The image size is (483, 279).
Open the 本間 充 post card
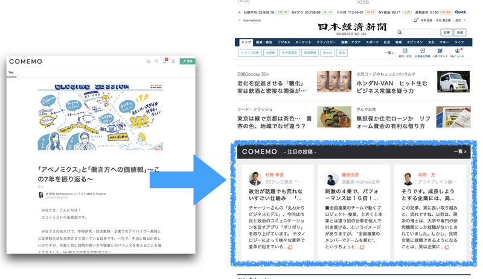pos(430,212)
